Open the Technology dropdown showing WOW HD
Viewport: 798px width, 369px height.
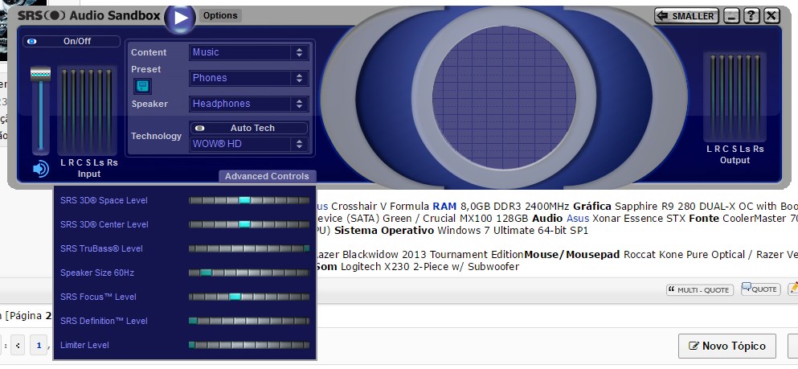(249, 144)
